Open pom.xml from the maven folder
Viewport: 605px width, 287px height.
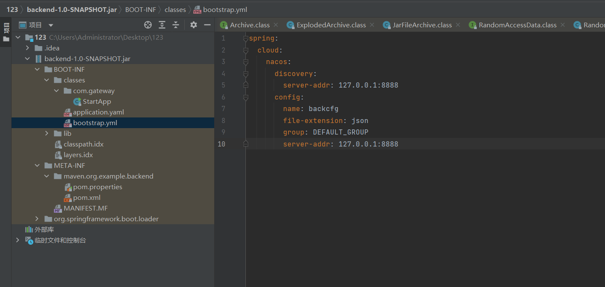click(87, 197)
